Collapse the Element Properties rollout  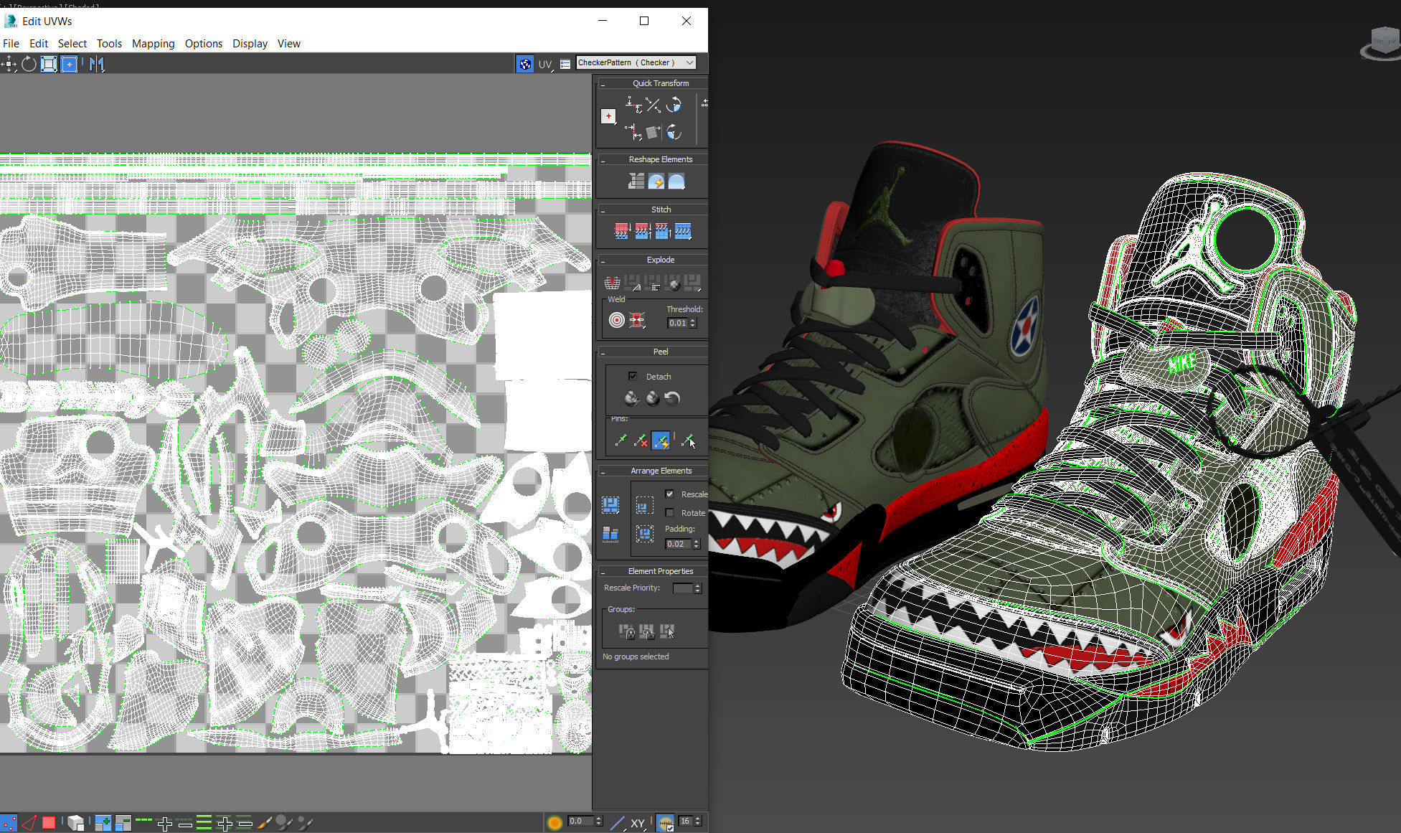[603, 572]
